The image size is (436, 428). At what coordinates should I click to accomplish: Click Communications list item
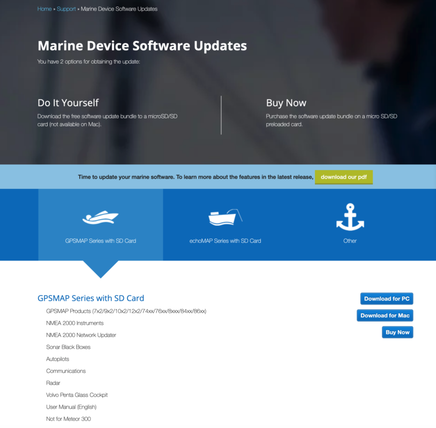pos(66,371)
